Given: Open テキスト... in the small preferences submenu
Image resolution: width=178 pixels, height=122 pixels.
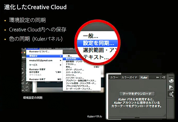Looking at the screenshot, I should pos(71,64).
